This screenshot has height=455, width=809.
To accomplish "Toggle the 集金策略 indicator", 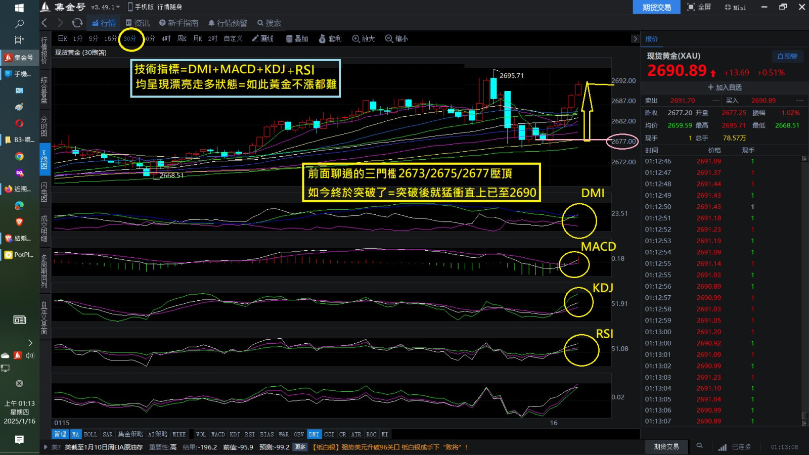I will (x=130, y=434).
